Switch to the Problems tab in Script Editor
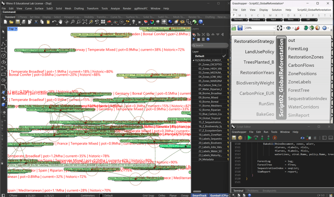The image size is (334, 197). tap(253, 191)
